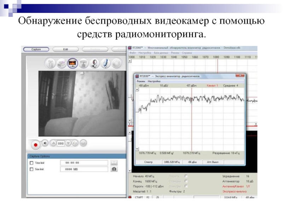Enable the Size limit checkbox

point(31,169)
